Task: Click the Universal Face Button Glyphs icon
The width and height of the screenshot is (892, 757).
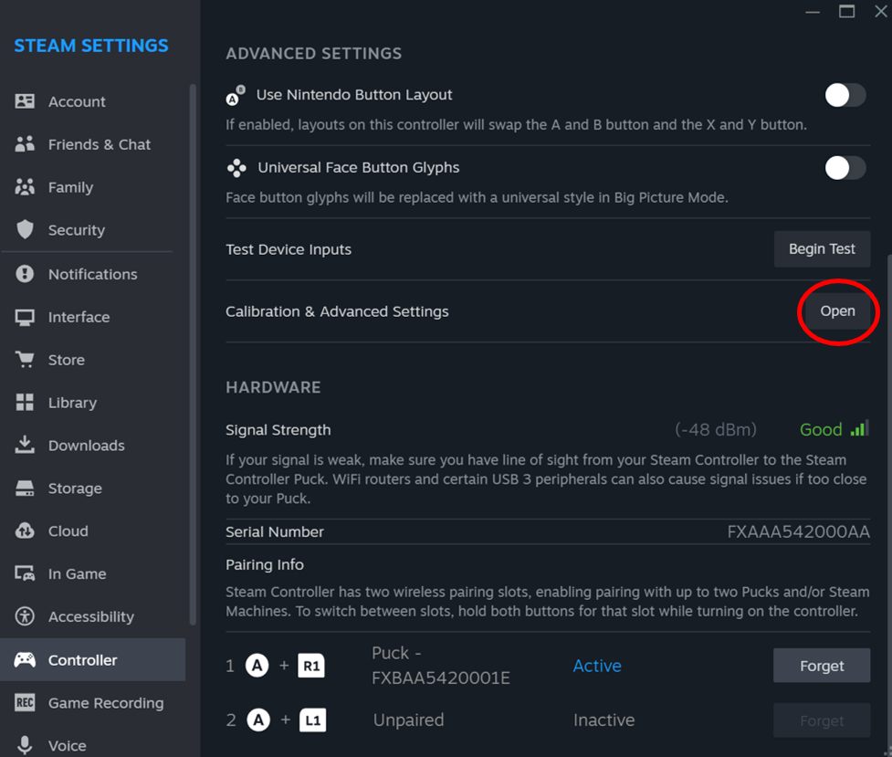Action: coord(236,168)
